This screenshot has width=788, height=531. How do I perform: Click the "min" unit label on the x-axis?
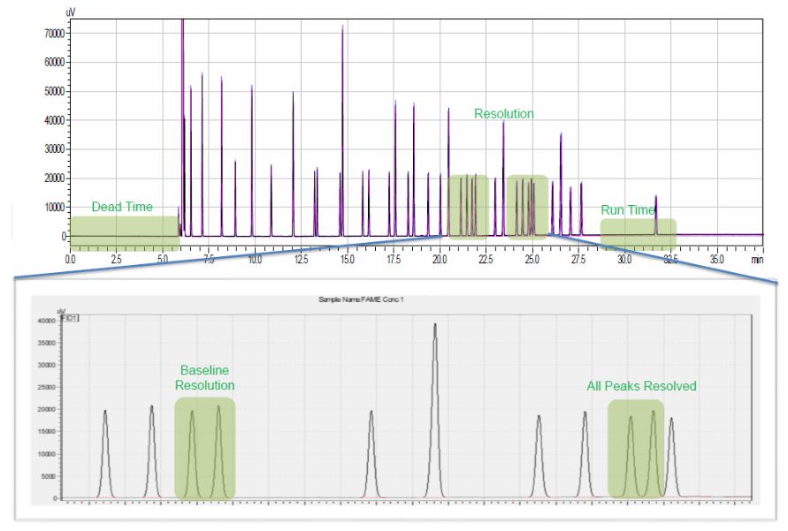pos(757,261)
